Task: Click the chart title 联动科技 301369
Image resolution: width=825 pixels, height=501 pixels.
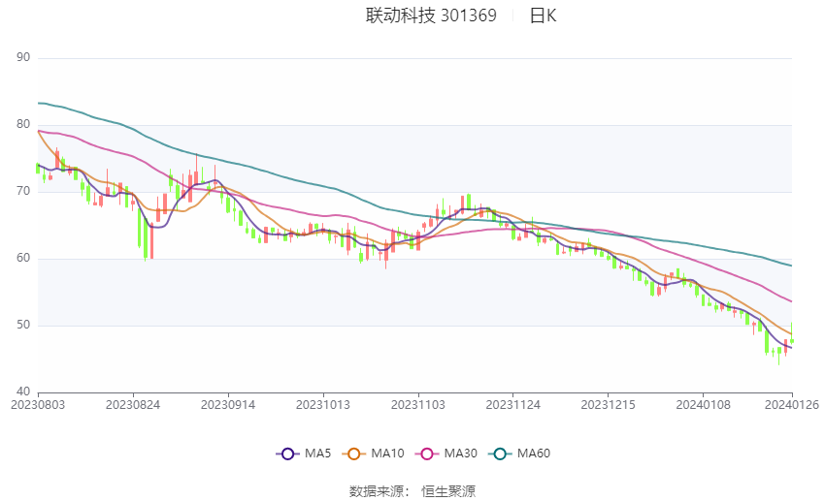Action: [x=431, y=16]
